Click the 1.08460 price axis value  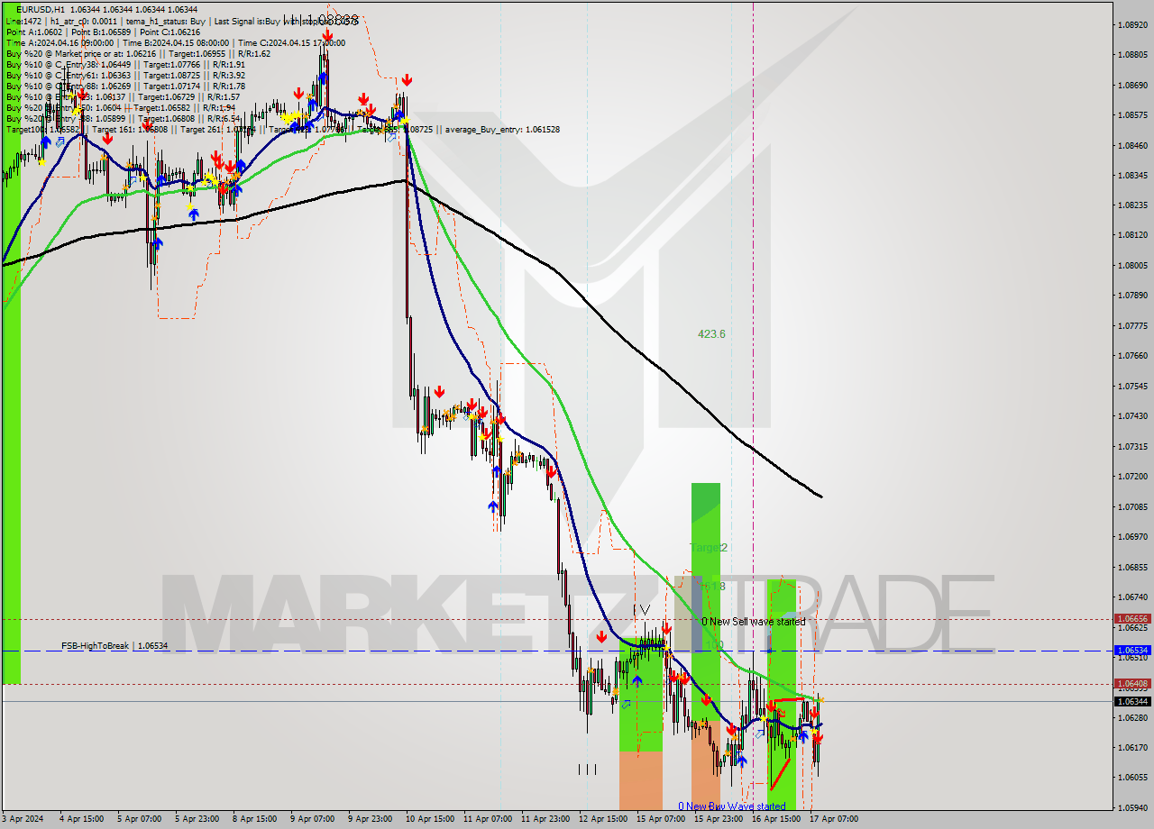1132,145
